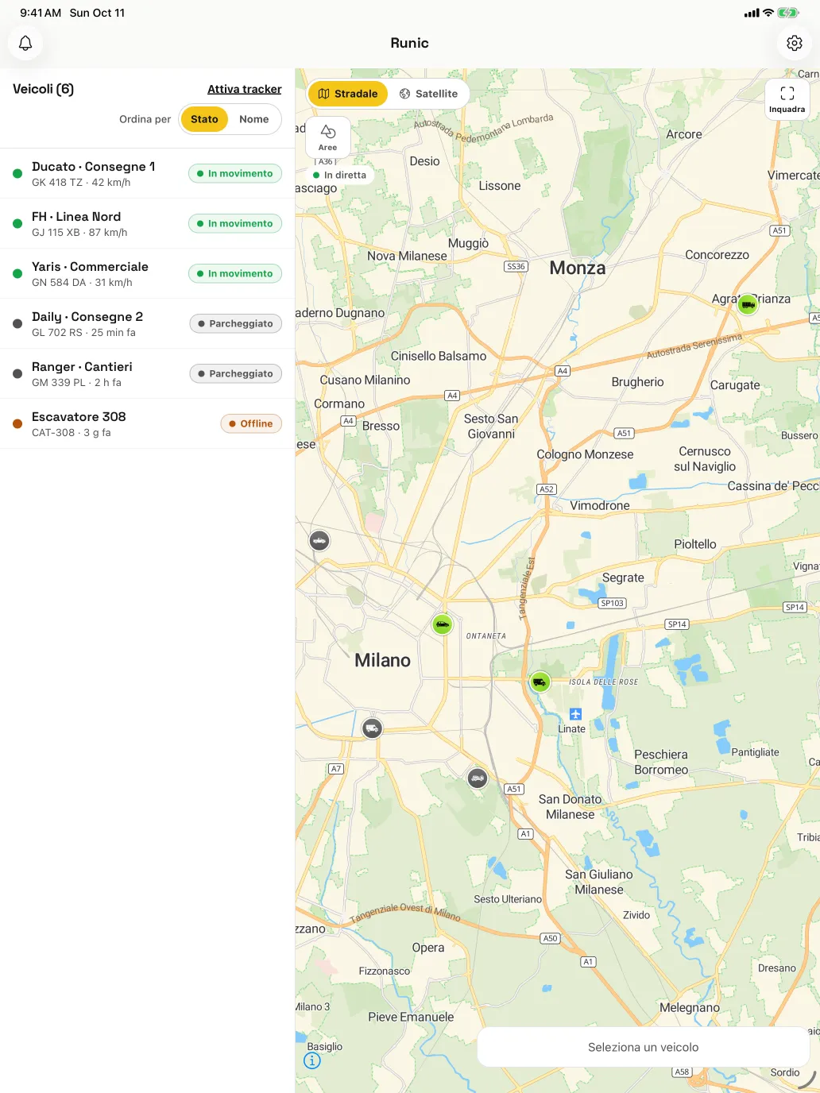Select green truck marker near Linate
Screen dimensions: 820x1093
pyautogui.click(x=540, y=682)
